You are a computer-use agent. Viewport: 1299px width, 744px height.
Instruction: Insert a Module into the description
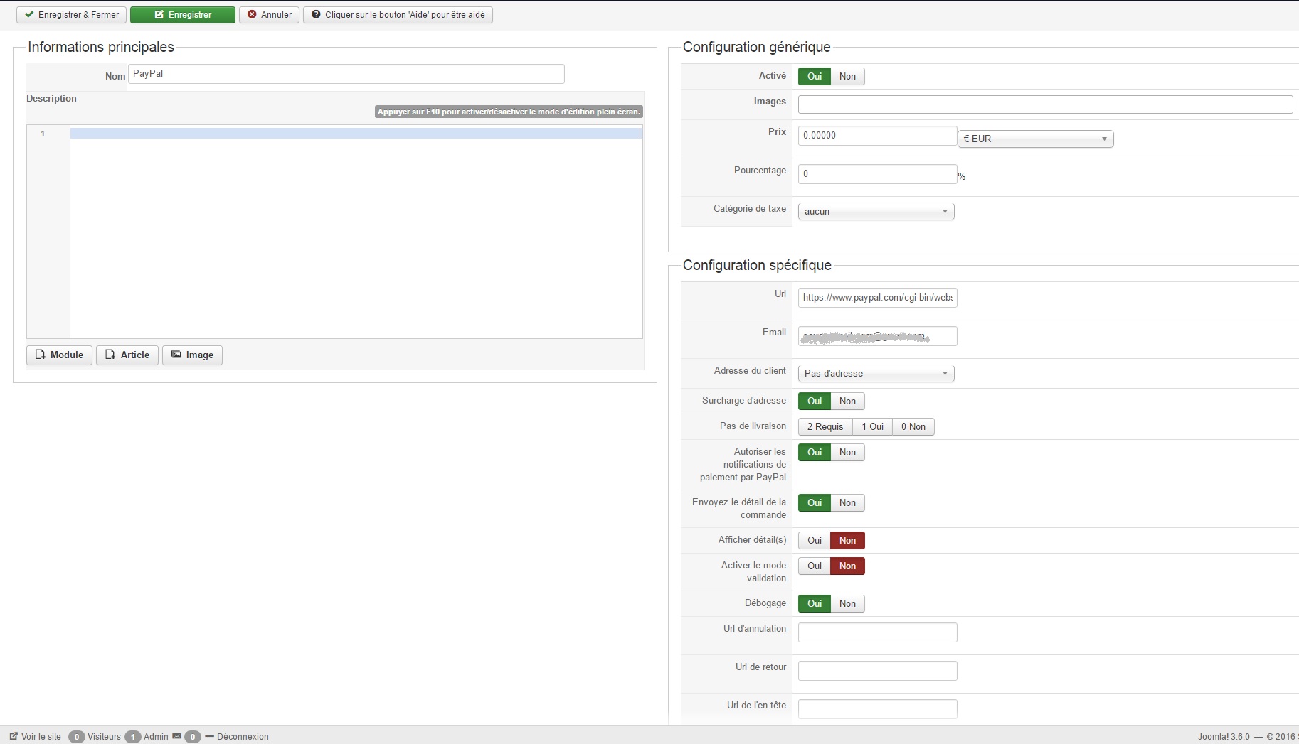pyautogui.click(x=59, y=355)
